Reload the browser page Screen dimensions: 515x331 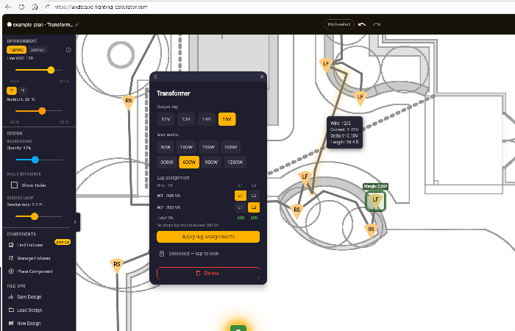tap(21, 7)
